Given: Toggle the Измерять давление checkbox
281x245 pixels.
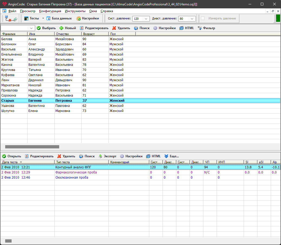Looking at the screenshot, I should (203, 18).
